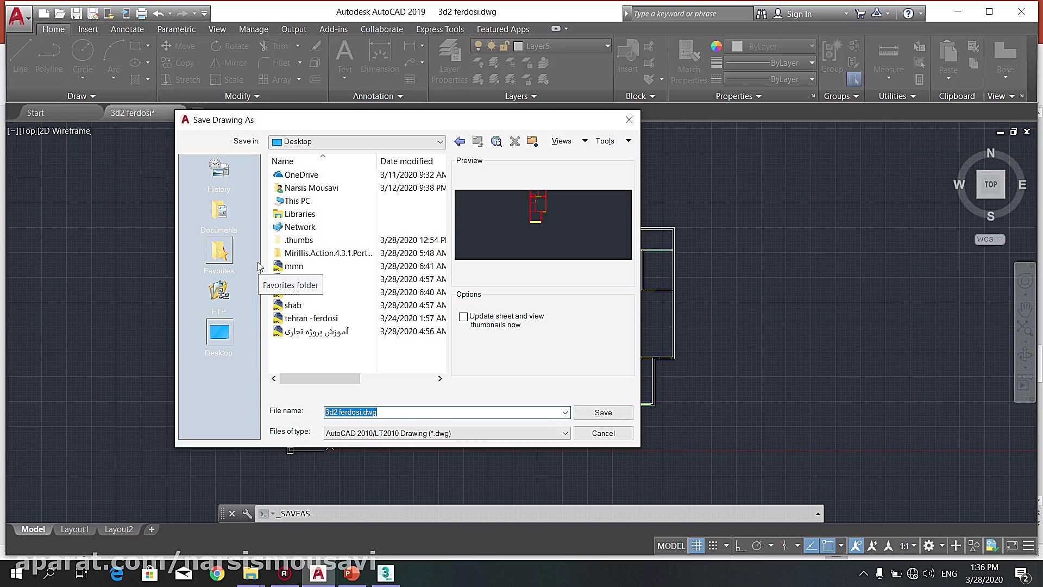Open the Files of type dropdown
The image size is (1043, 587).
[x=564, y=434]
